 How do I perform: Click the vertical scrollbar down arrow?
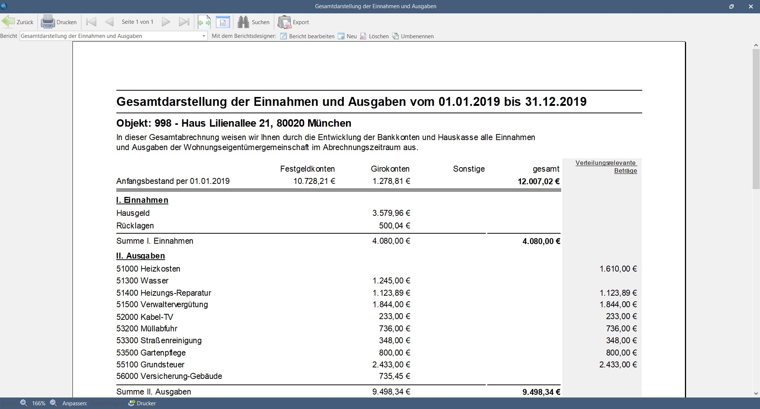click(x=756, y=393)
